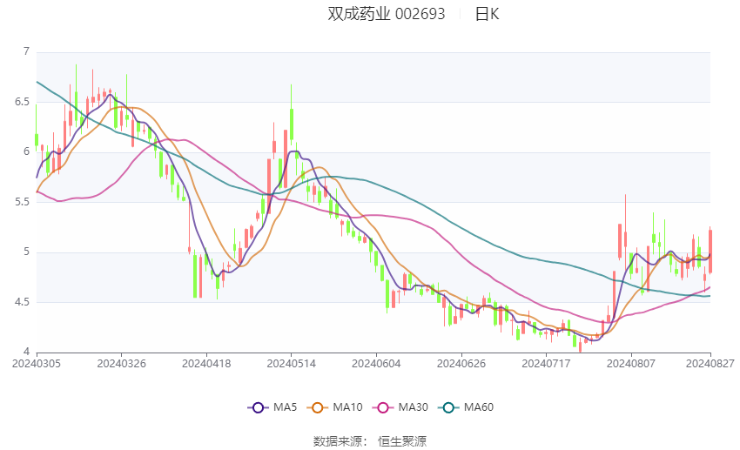Click x-axis date label 20240418
This screenshot has width=740, height=450.
(206, 364)
